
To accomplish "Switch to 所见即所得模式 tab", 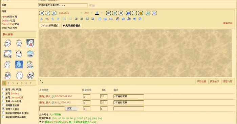I will point(72,25).
